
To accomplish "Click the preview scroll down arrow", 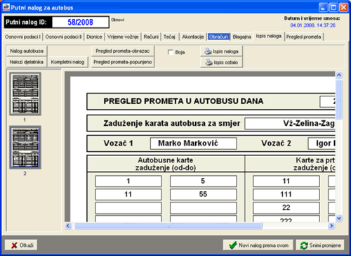I will 339,218.
